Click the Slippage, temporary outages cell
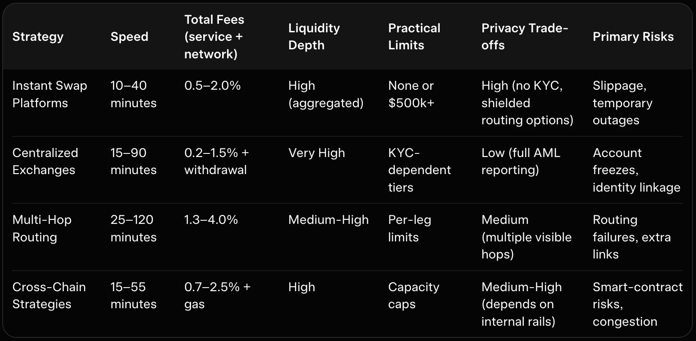696x341 pixels. click(622, 103)
